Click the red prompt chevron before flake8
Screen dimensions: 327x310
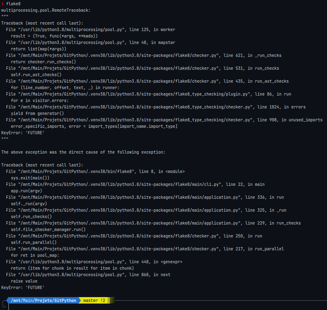2,4
